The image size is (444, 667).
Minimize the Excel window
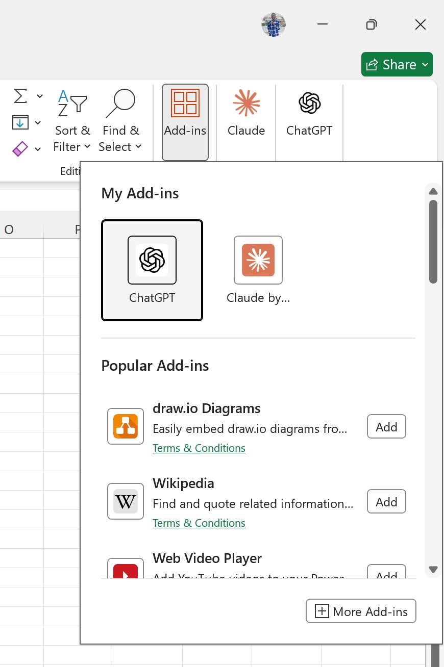(x=323, y=24)
